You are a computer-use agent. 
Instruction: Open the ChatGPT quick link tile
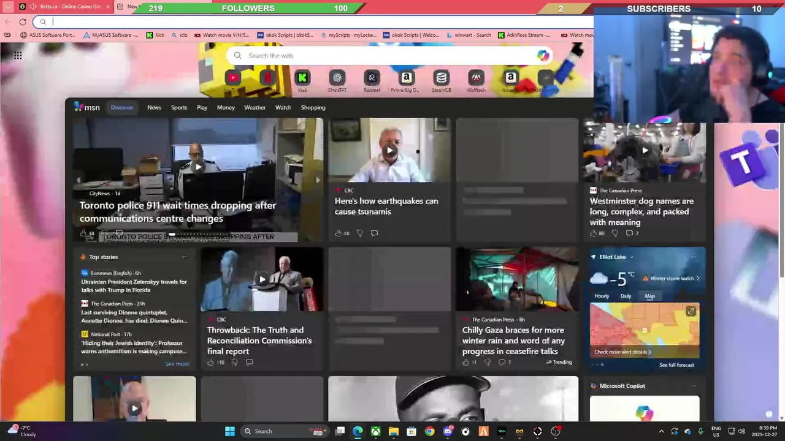point(337,78)
